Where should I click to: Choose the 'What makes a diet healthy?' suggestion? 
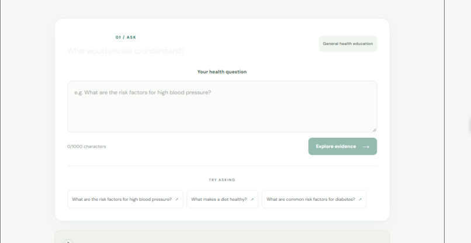pyautogui.click(x=222, y=199)
